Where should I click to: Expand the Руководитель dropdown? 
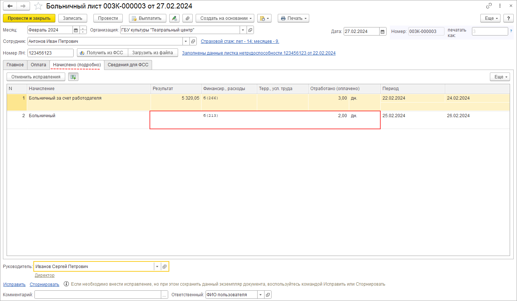coord(157,267)
